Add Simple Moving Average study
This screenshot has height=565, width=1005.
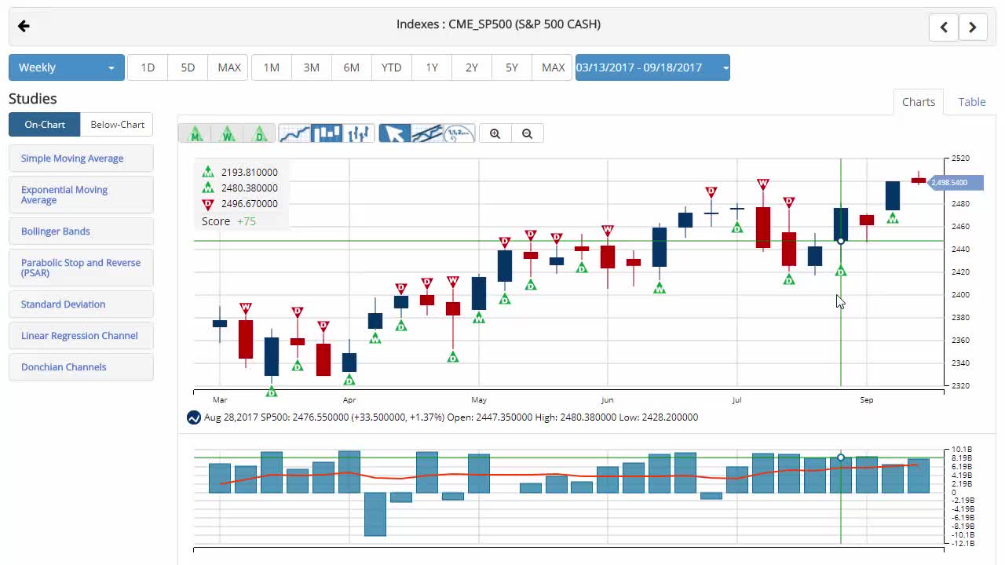coord(81,159)
